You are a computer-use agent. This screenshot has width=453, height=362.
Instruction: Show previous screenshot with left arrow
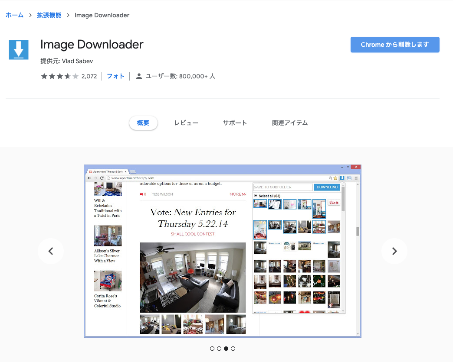(x=51, y=251)
